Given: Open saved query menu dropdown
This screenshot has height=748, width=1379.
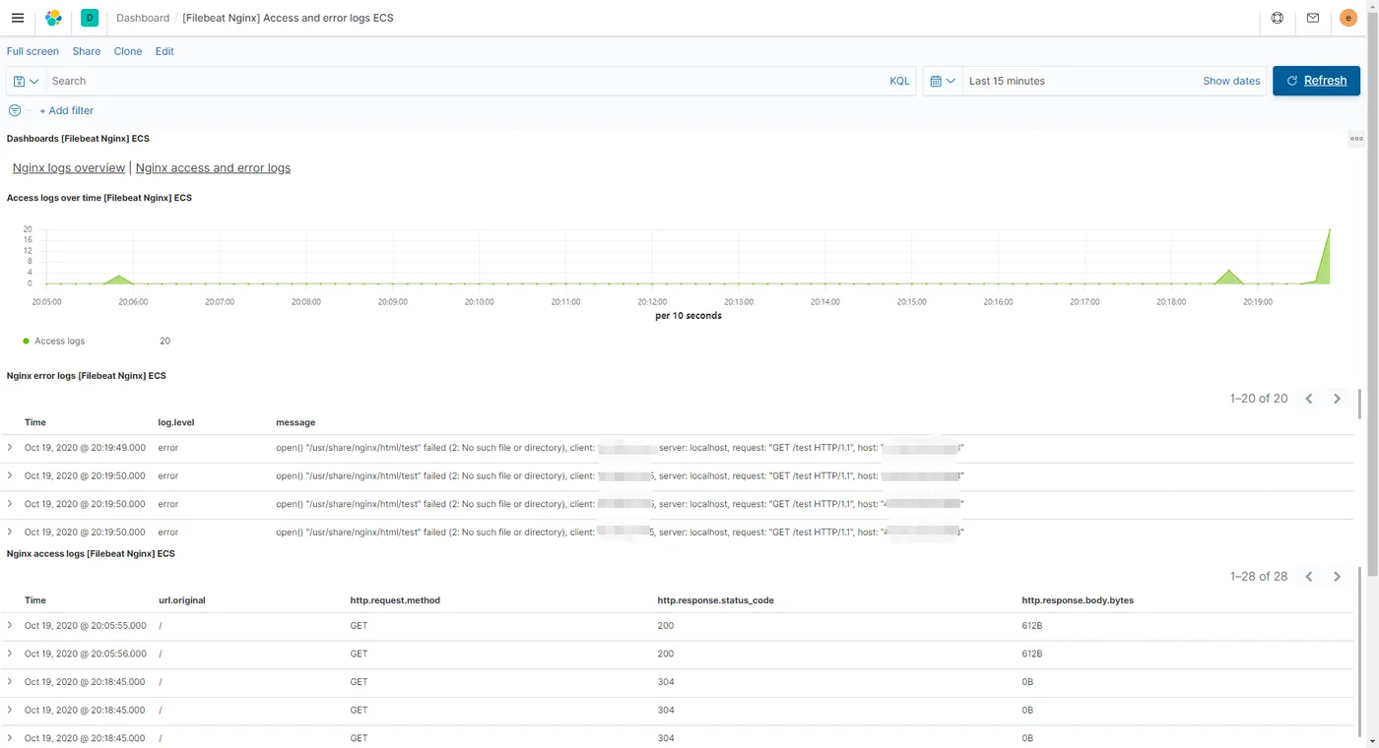Looking at the screenshot, I should click(x=27, y=81).
